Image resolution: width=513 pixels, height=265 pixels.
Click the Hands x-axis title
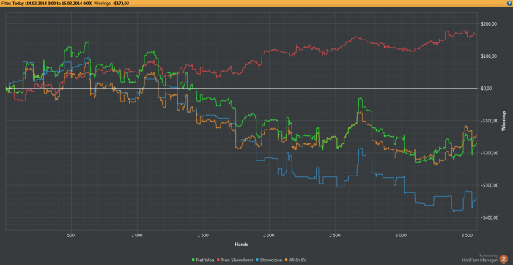click(241, 244)
